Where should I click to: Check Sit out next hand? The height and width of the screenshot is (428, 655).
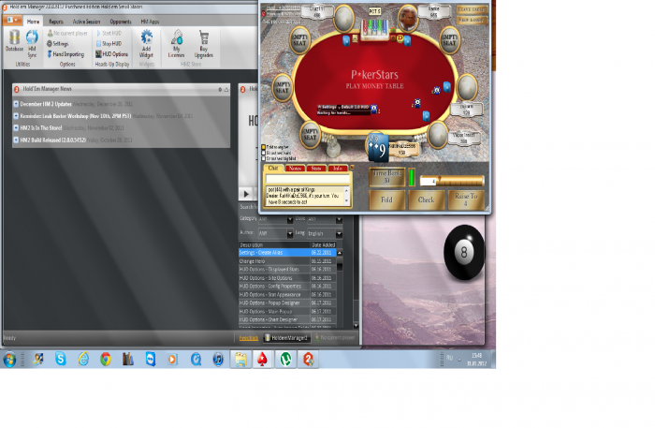pyautogui.click(x=264, y=153)
